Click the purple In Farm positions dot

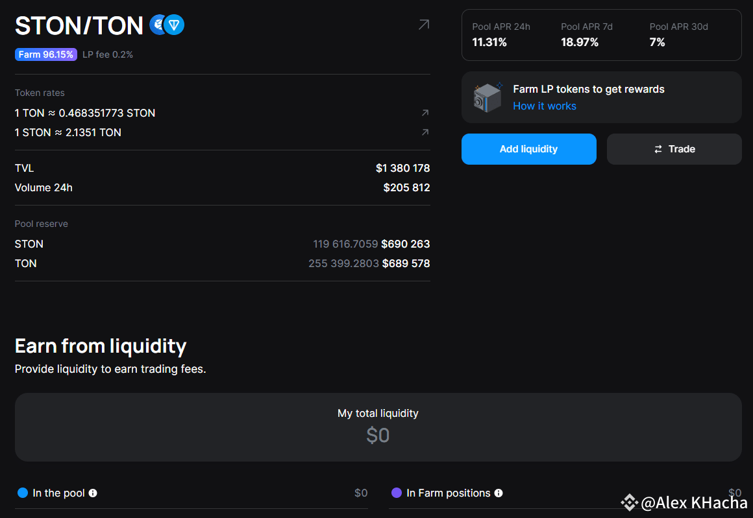tap(397, 493)
